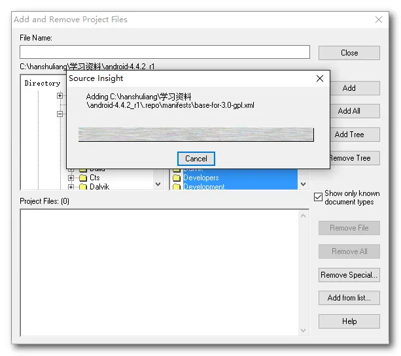Select Developers folder in file list
The height and width of the screenshot is (356, 401).
(x=201, y=178)
